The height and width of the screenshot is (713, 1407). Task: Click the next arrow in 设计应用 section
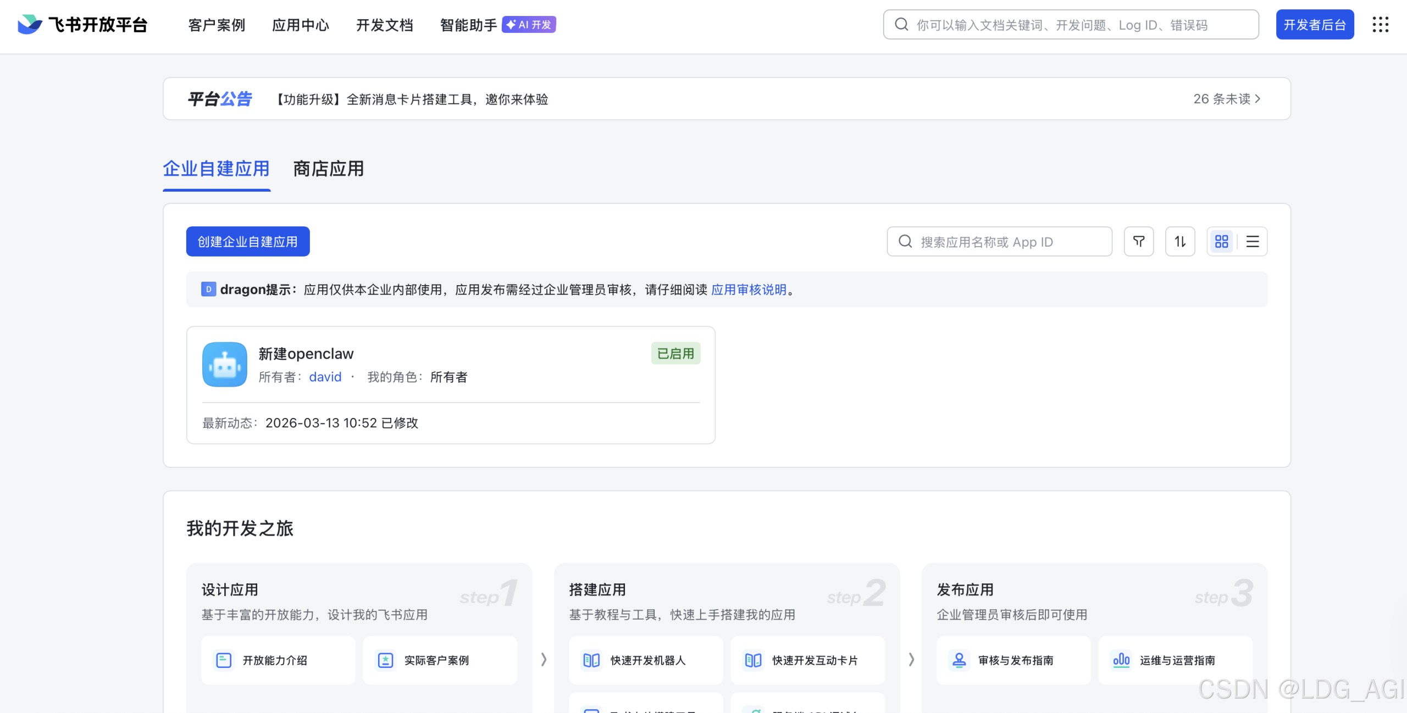[543, 660]
